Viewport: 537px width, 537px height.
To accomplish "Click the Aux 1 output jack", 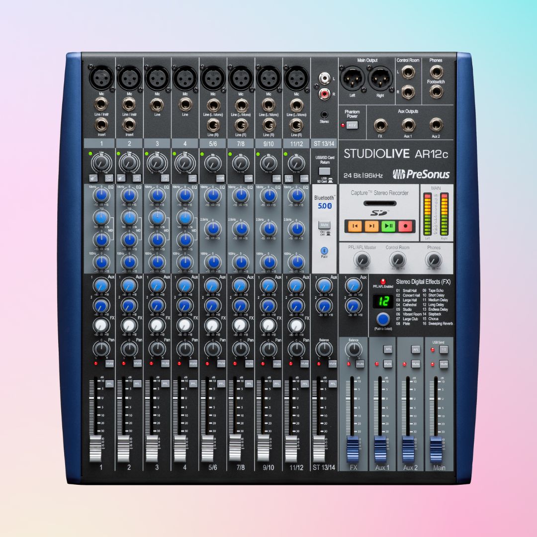I will pos(408,125).
